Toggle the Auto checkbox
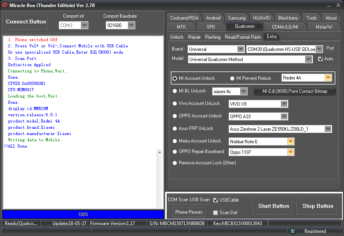Viewport: 344px width, 236px height. (320, 59)
